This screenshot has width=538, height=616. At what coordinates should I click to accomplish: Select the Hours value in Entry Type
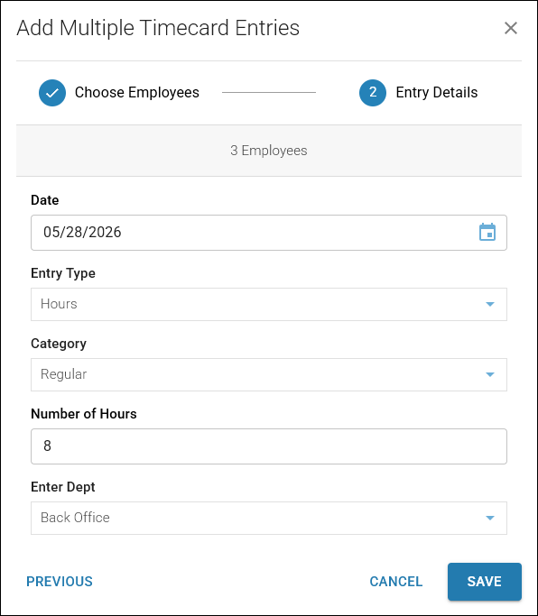point(59,304)
